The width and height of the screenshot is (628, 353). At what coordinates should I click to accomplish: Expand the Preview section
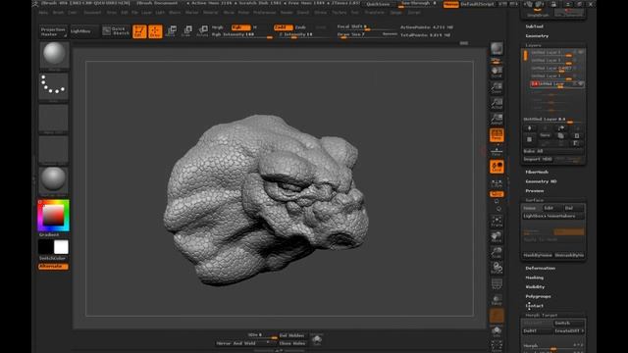(535, 191)
